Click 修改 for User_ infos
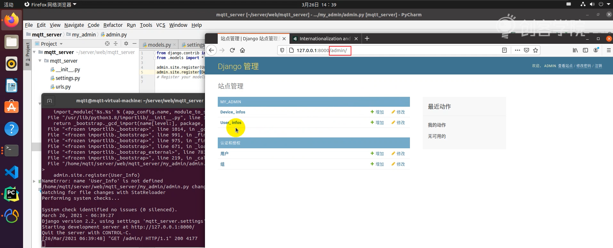The height and width of the screenshot is (248, 613). click(398, 122)
